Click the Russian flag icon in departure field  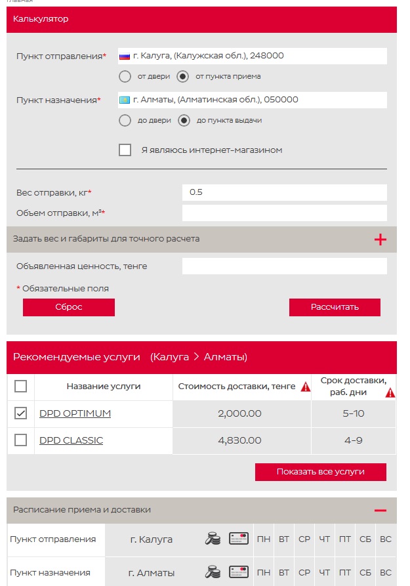click(124, 56)
